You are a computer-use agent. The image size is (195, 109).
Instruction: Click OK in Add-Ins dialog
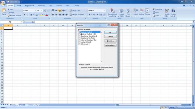pos(110,32)
